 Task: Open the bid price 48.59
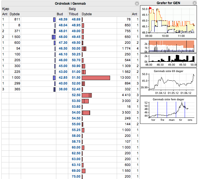[63, 19]
